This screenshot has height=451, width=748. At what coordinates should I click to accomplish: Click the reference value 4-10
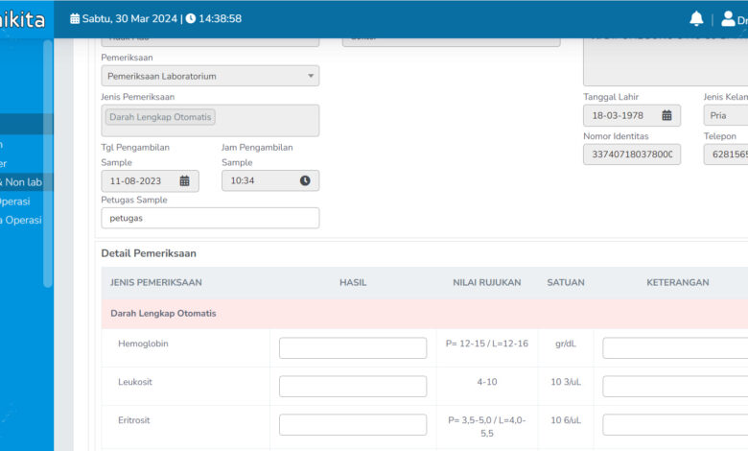point(487,382)
